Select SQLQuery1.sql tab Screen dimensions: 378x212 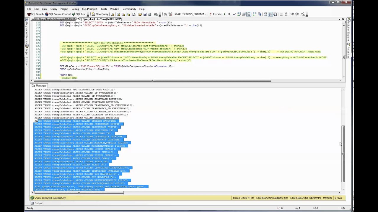[99, 19]
